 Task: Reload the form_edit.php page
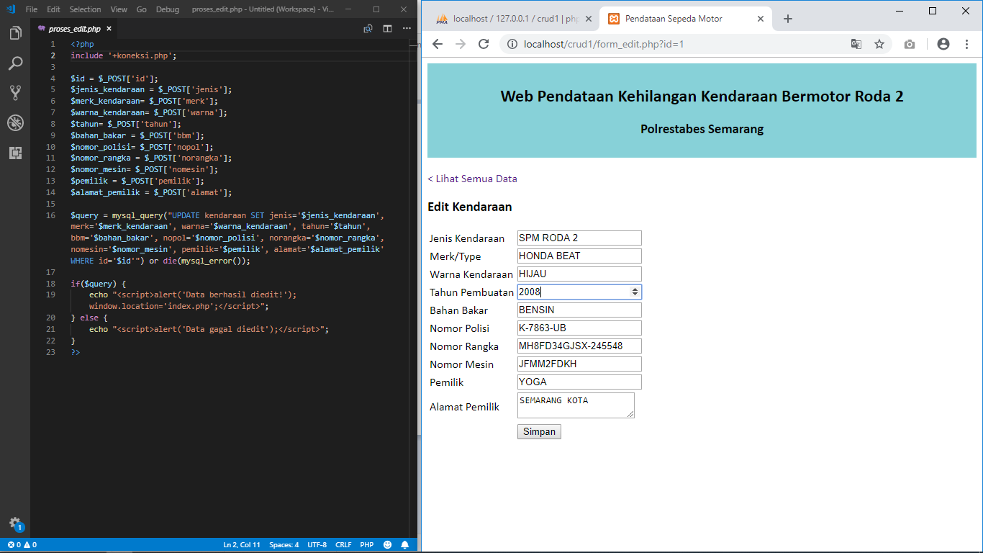482,44
